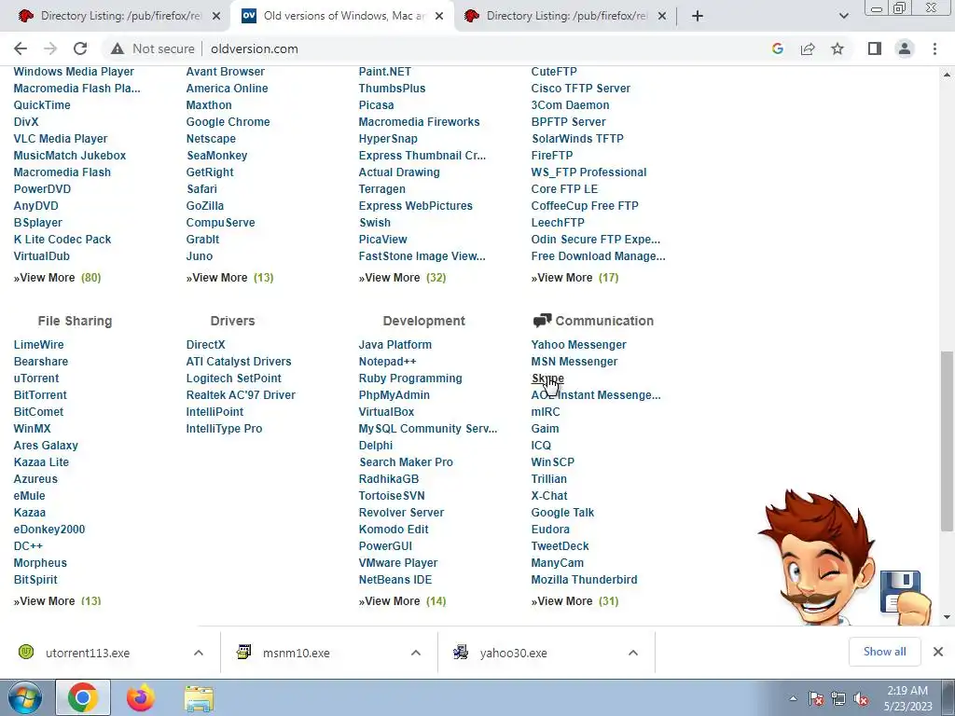
Task: Open the browser side panel
Action: [875, 48]
